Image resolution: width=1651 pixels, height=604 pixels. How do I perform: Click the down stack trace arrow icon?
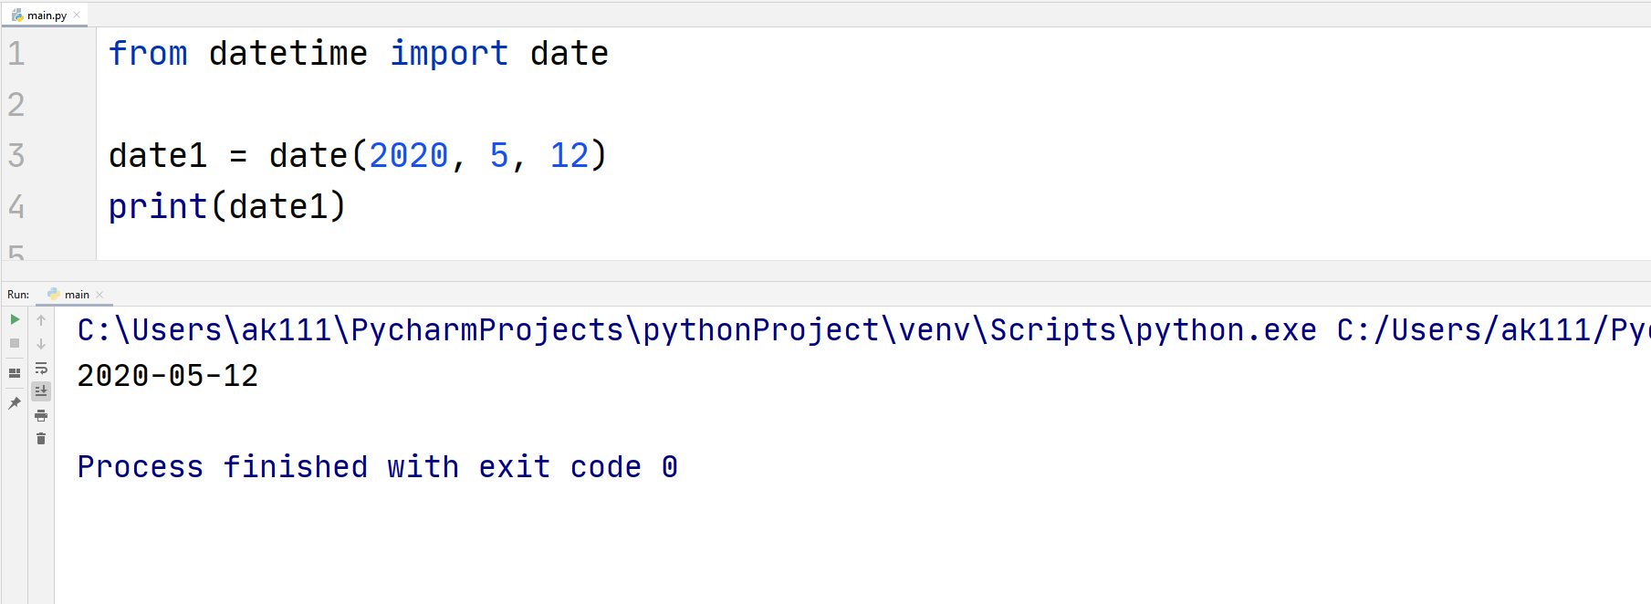tap(41, 344)
